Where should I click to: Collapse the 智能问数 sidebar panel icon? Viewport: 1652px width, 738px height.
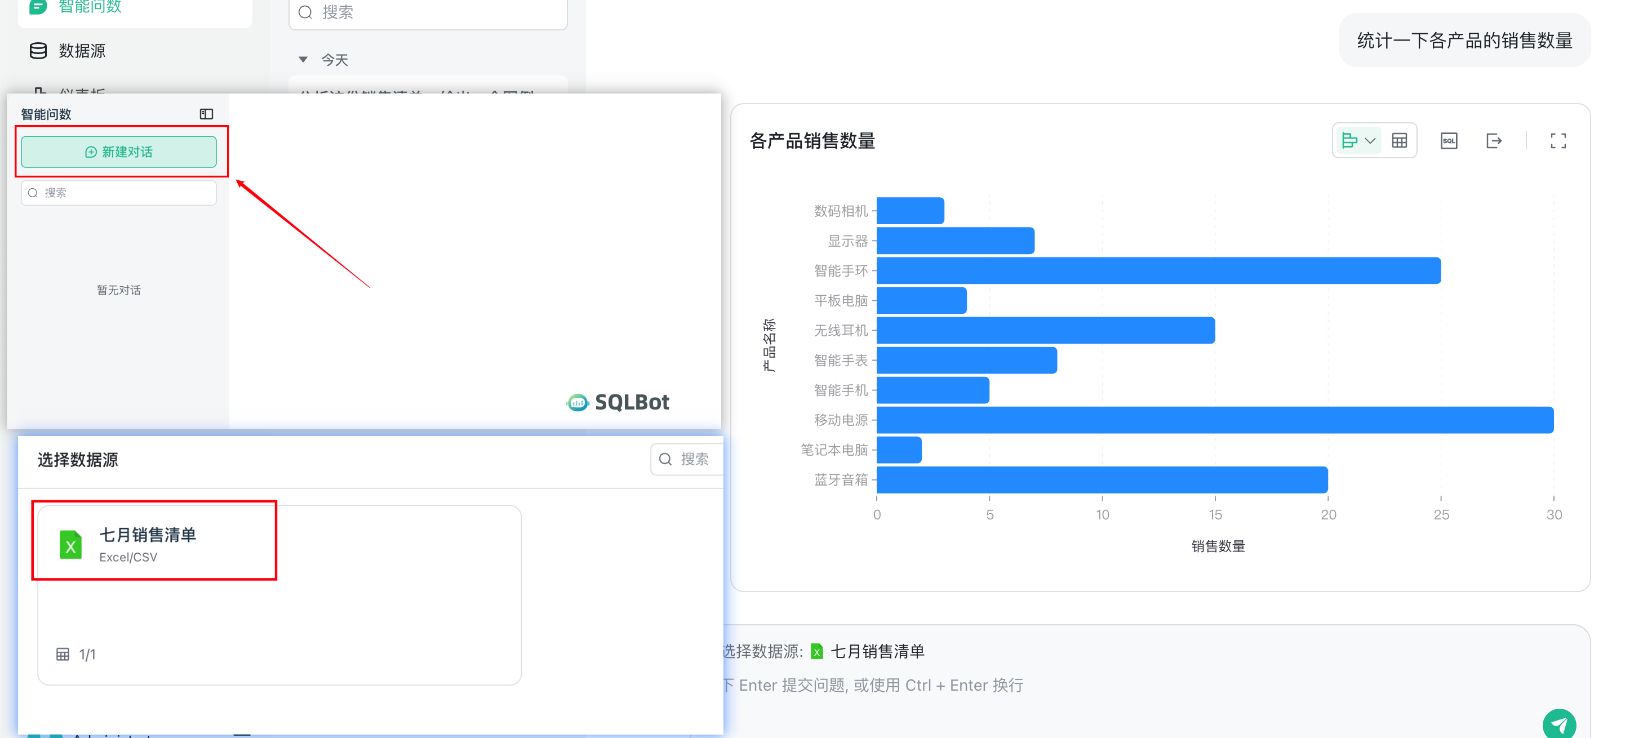206,114
